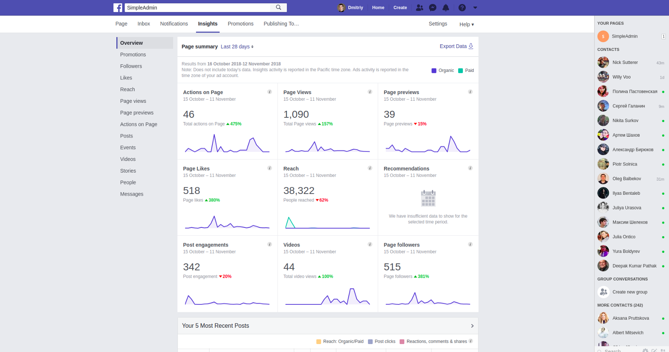Viewport: 669px width, 352px height.
Task: Open the Notifications bell icon
Action: tap(446, 8)
